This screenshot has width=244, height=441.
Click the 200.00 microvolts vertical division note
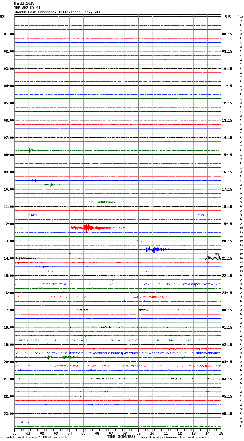coord(36,437)
